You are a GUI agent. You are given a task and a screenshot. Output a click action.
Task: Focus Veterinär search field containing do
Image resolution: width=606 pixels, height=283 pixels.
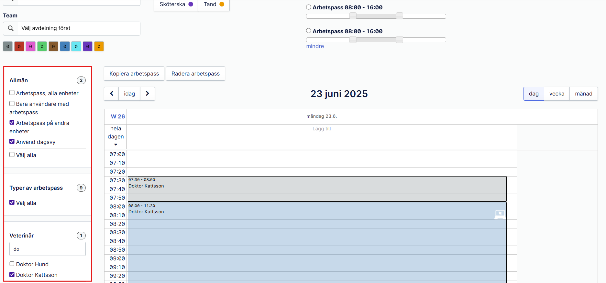tap(48, 249)
